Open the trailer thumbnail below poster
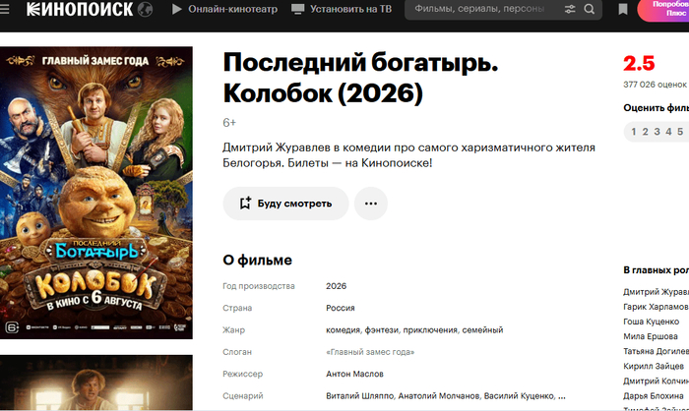 point(96,382)
